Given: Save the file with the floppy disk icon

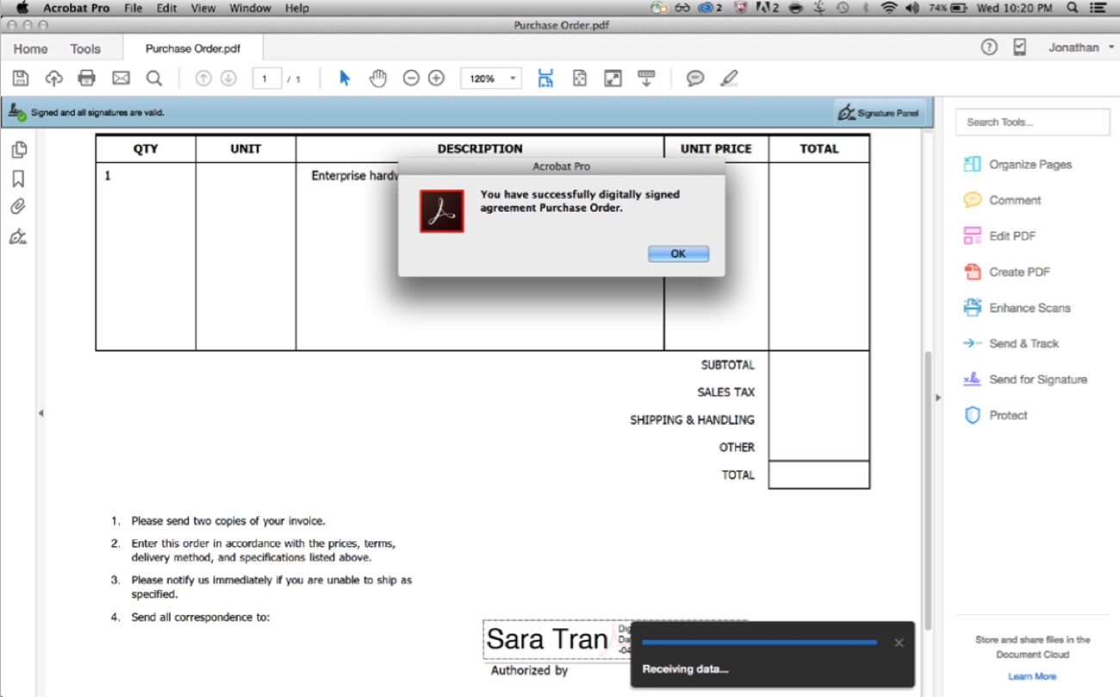Looking at the screenshot, I should pyautogui.click(x=21, y=78).
